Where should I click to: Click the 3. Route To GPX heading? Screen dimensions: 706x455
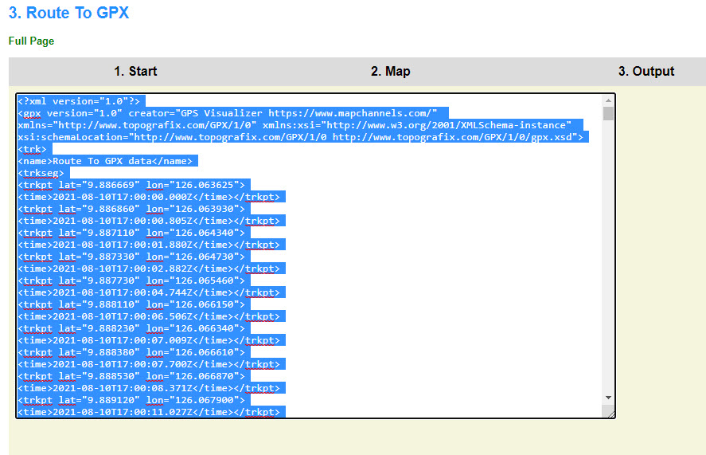(68, 13)
